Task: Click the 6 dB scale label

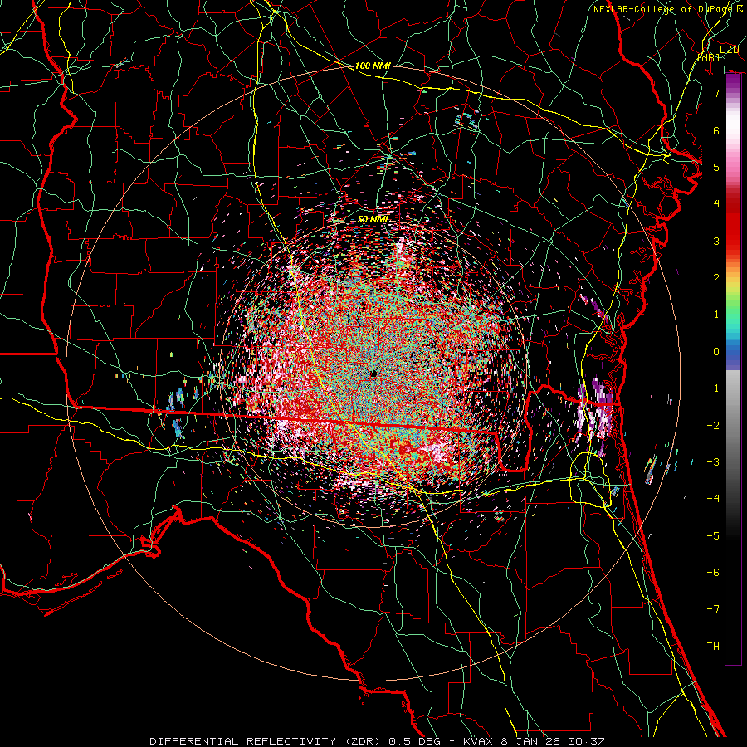Action: pyautogui.click(x=716, y=130)
